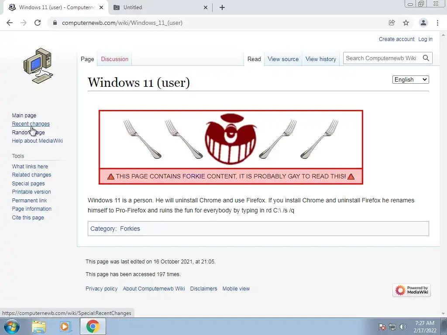Click Printable version
Image resolution: width=447 pixels, height=335 pixels.
tap(31, 192)
